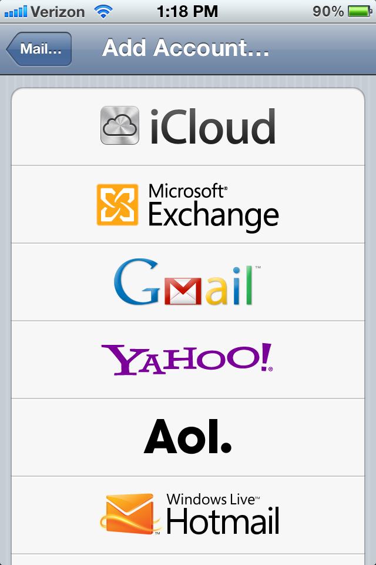Tap the iCloud text label
Screen dimensions: 376x565
(x=213, y=127)
